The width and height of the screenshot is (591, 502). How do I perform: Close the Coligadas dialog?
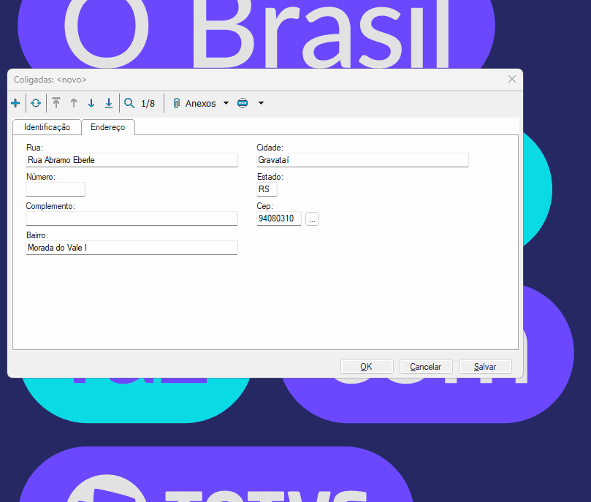pyautogui.click(x=512, y=79)
